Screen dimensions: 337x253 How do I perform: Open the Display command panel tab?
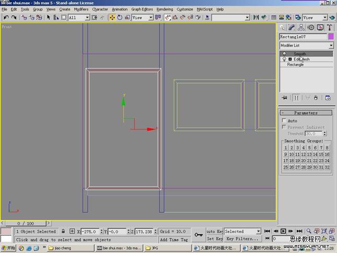pos(320,27)
